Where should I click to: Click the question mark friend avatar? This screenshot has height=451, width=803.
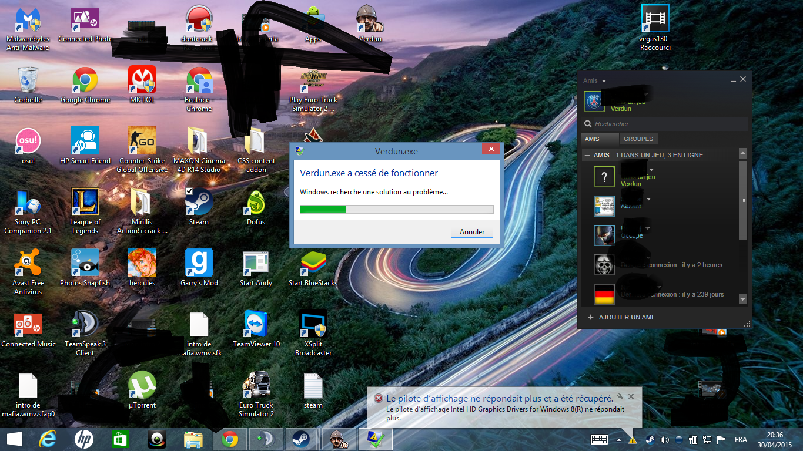[x=604, y=176]
